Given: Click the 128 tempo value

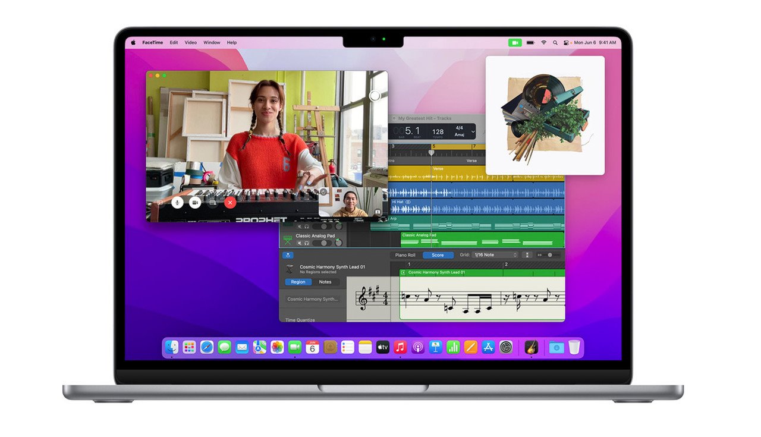Looking at the screenshot, I should click(438, 132).
